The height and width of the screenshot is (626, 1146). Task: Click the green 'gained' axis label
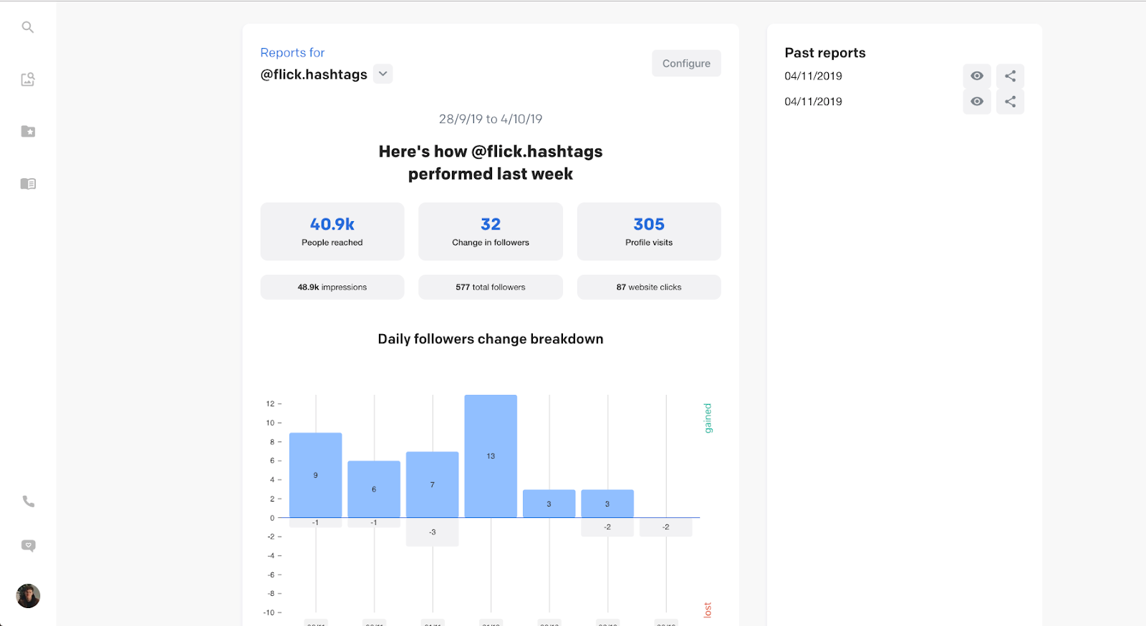[x=708, y=419]
